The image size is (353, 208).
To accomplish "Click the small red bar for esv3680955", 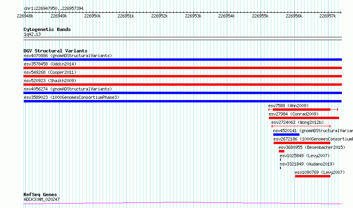I will [282, 151].
